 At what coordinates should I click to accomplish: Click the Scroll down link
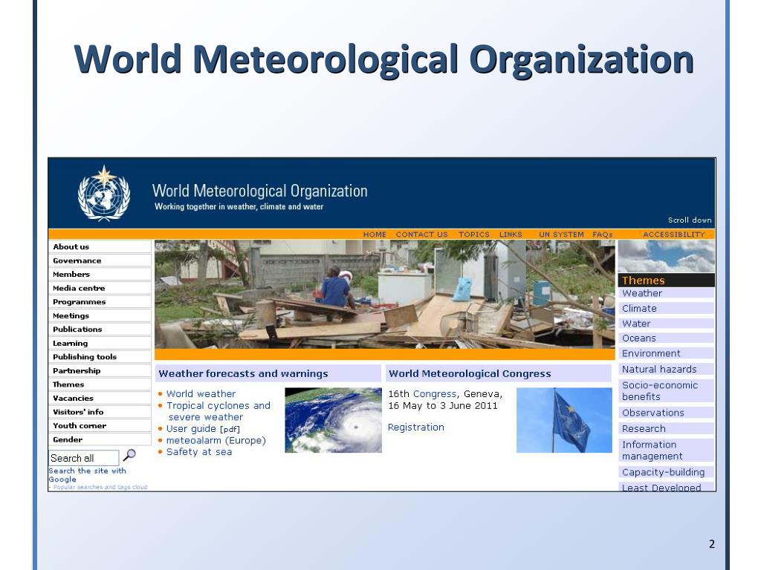tap(690, 220)
